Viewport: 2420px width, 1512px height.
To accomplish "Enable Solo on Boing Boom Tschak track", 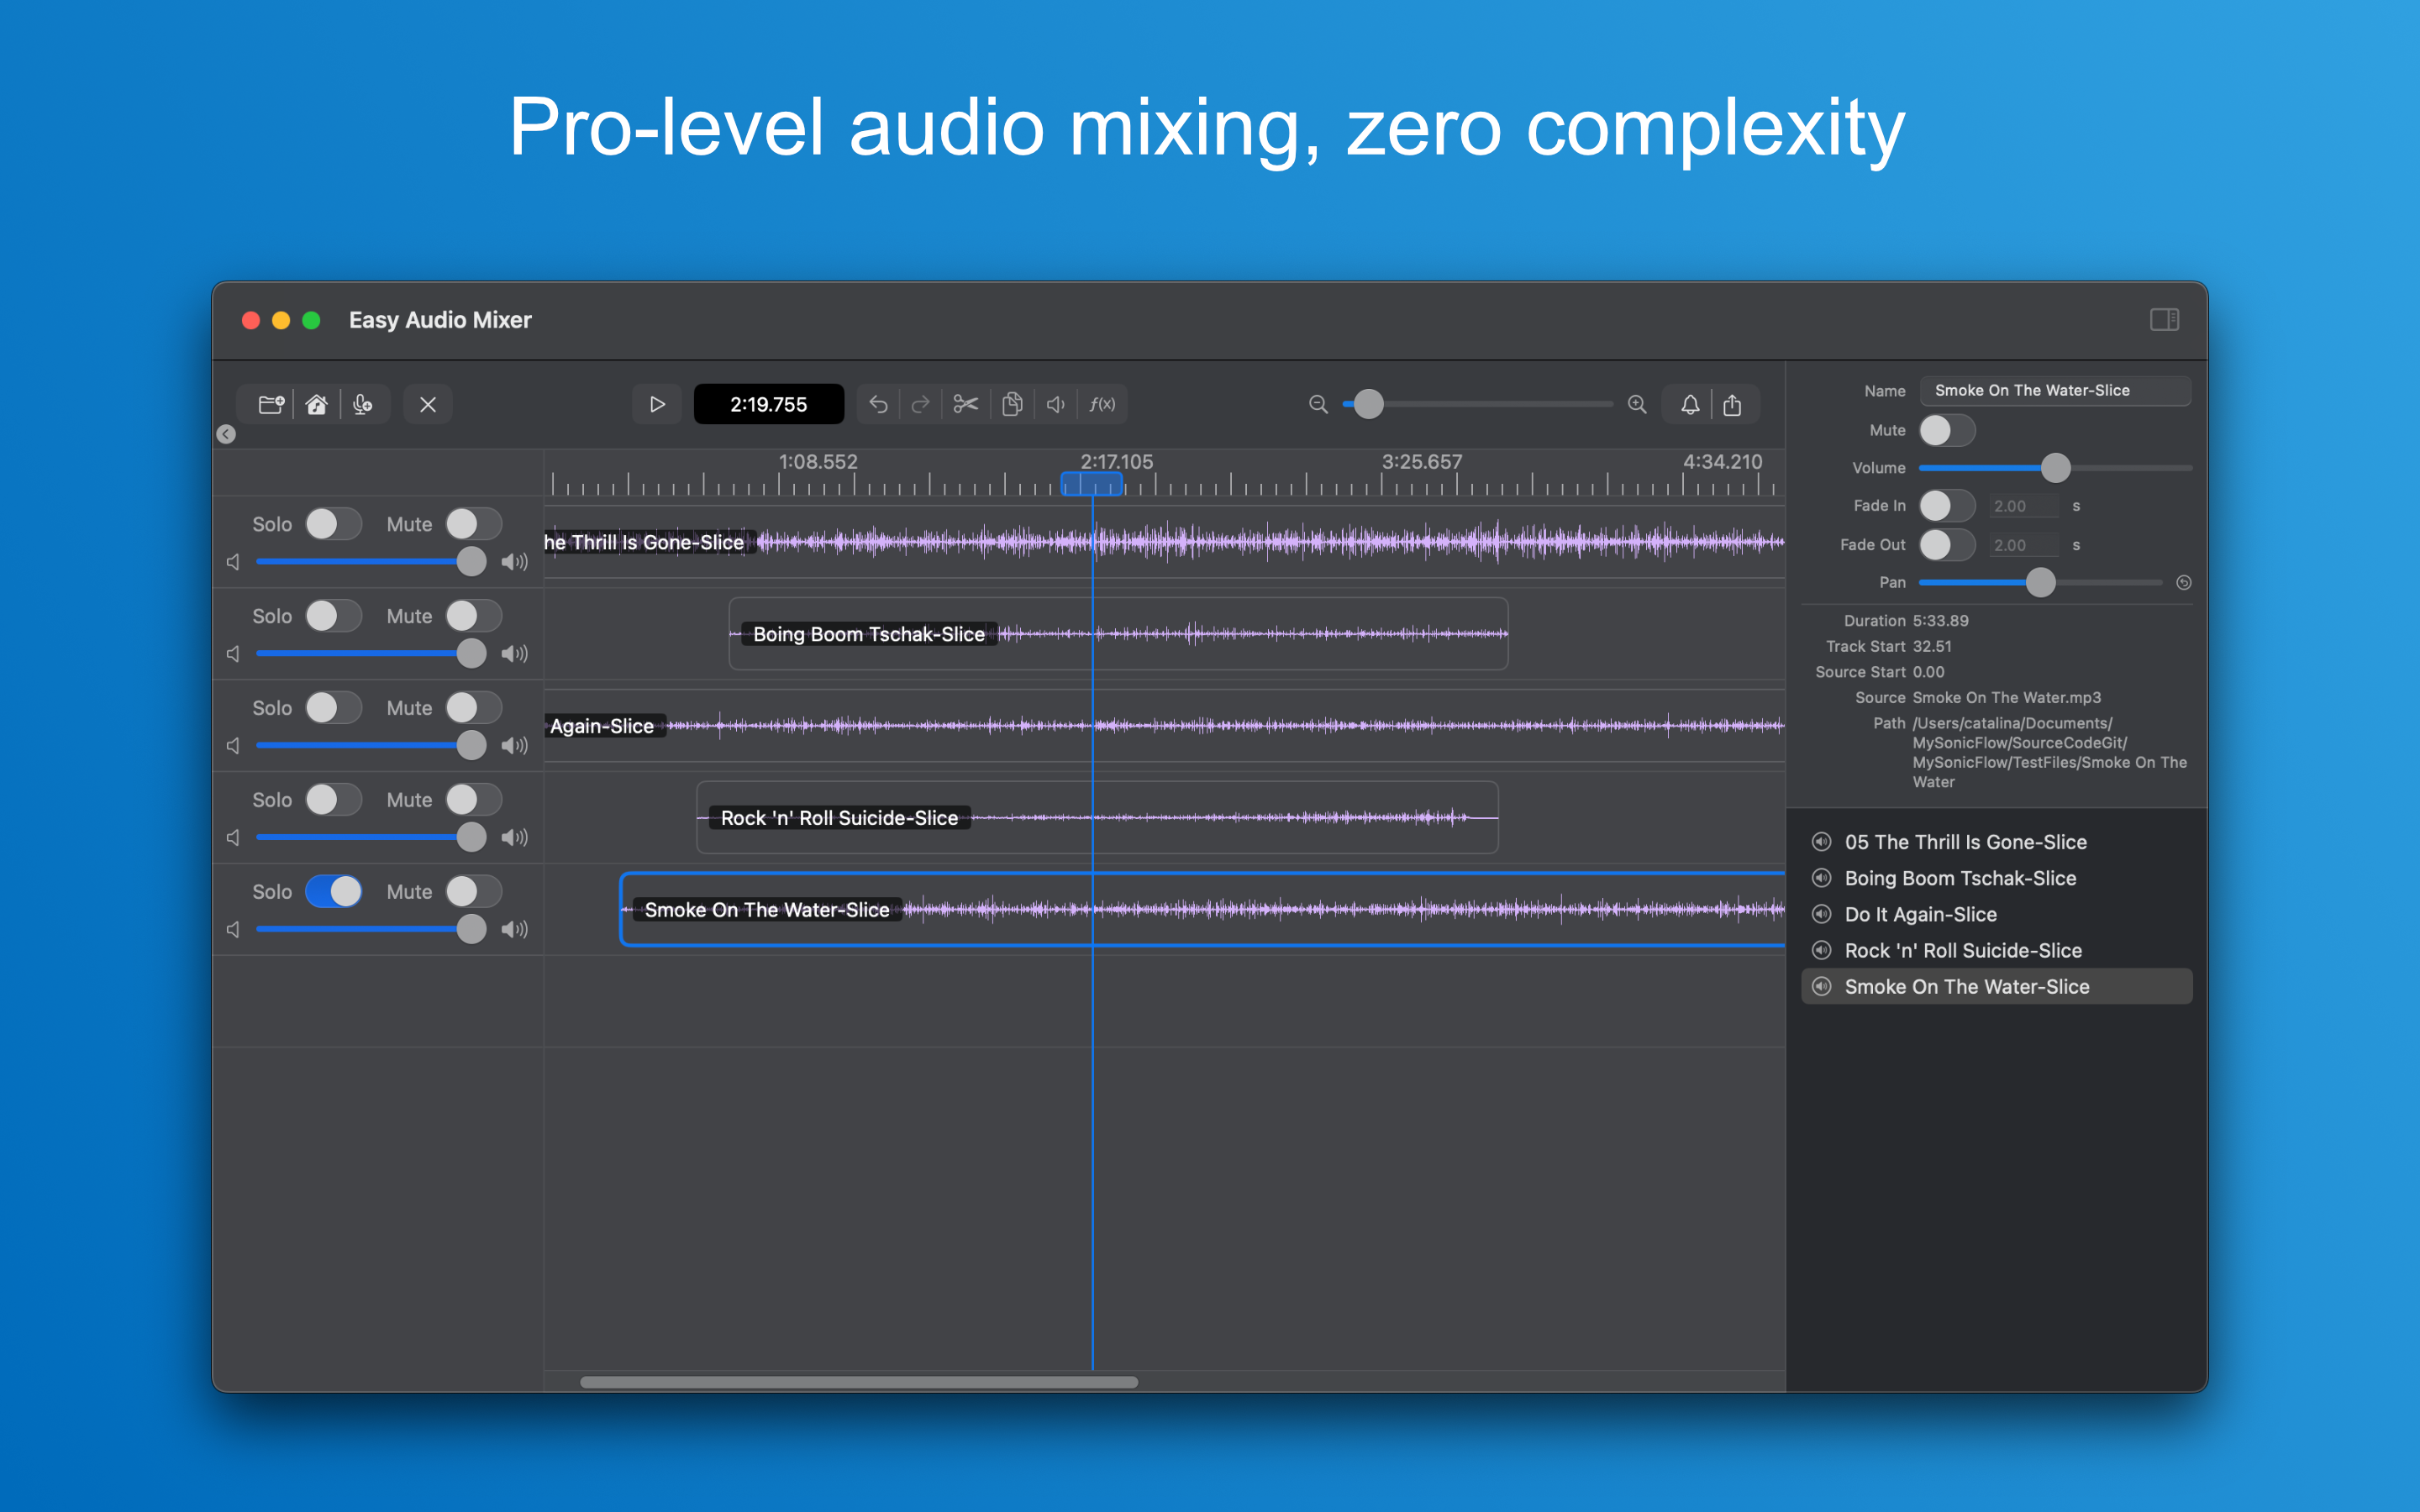I will [333, 616].
